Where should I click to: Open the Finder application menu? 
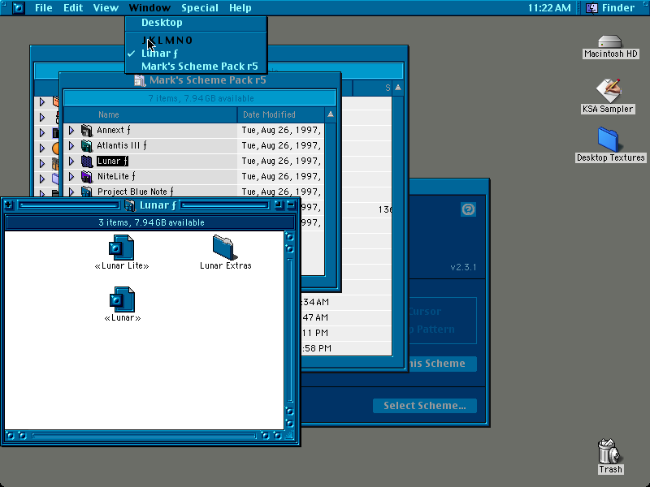[x=610, y=8]
